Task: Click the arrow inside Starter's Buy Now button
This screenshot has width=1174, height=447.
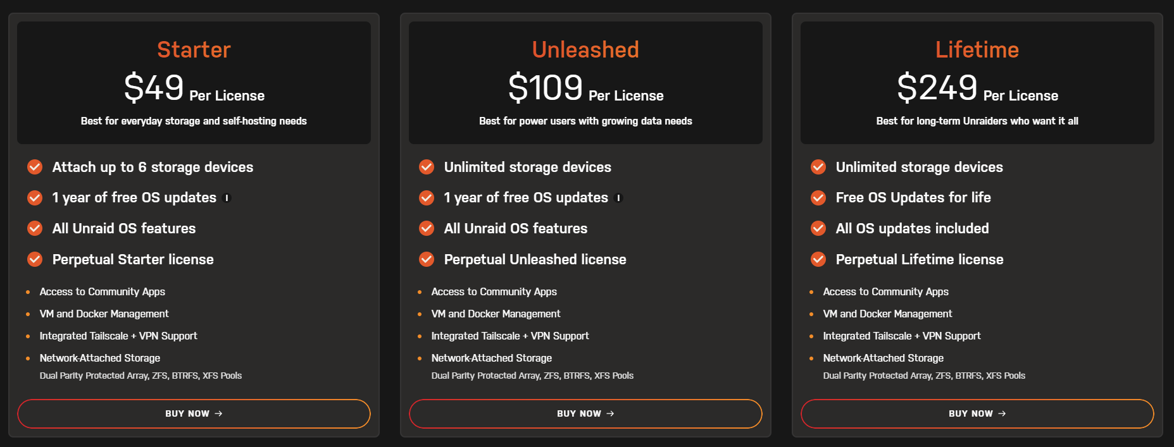Action: tap(218, 413)
